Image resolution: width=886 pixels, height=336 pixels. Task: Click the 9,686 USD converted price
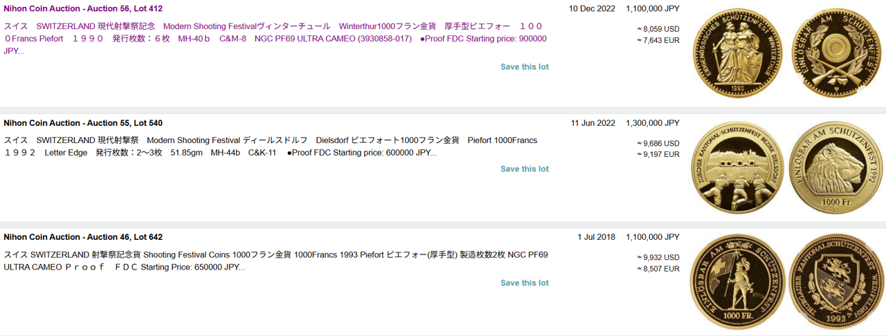[658, 143]
